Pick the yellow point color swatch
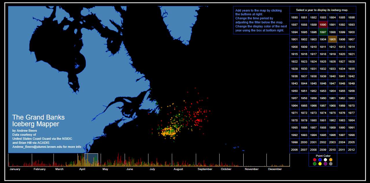The width and height of the screenshot is (370, 183). click(x=320, y=163)
